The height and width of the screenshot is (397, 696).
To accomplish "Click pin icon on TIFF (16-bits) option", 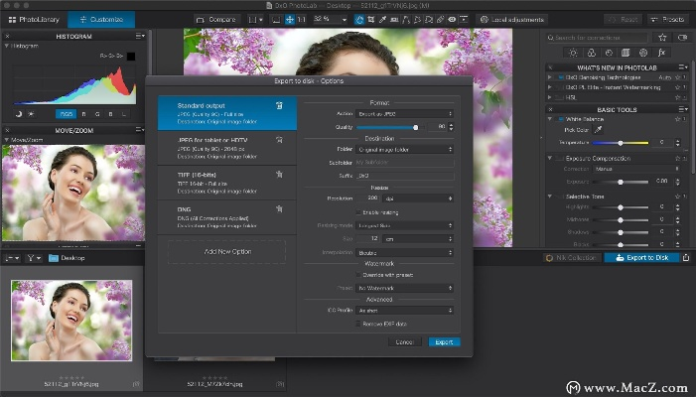I will pyautogui.click(x=280, y=174).
